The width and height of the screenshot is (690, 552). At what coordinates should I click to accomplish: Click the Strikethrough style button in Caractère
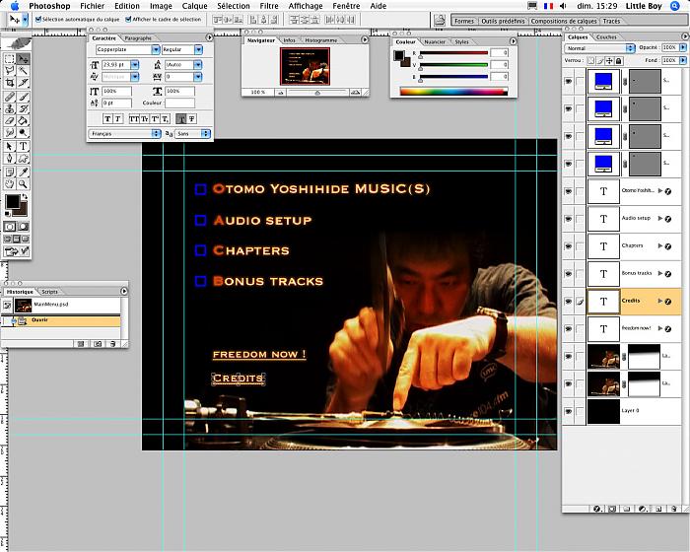click(x=191, y=119)
